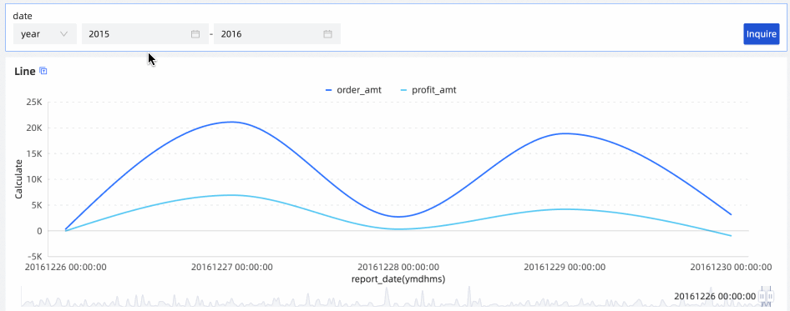790x311 pixels.
Task: Open the year granularity dropdown
Action: (x=45, y=34)
